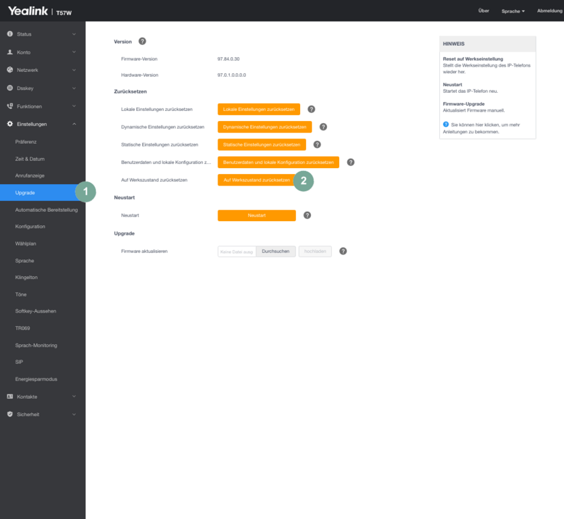
Task: Select firmware version value 97.84.0.30
Action: coord(228,59)
